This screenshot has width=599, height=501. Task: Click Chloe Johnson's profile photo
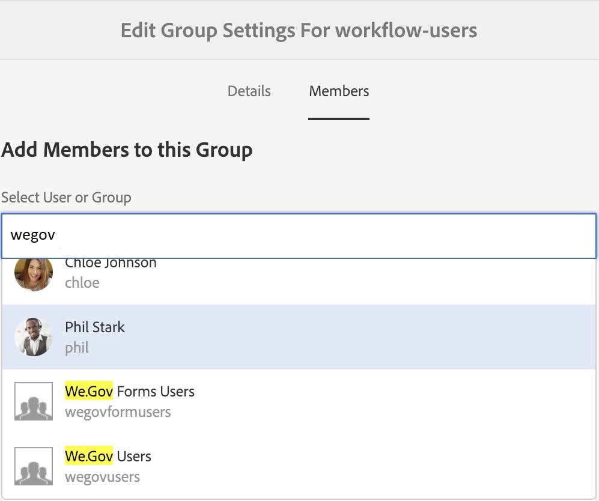point(34,273)
